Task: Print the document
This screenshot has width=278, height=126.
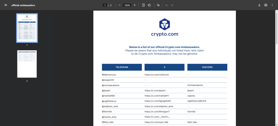Action: [x=266, y=5]
